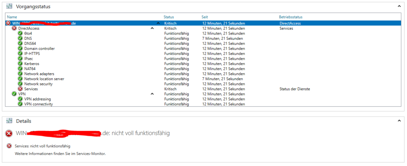
Task: Select the VPN connectivity entry
Action: (x=38, y=104)
